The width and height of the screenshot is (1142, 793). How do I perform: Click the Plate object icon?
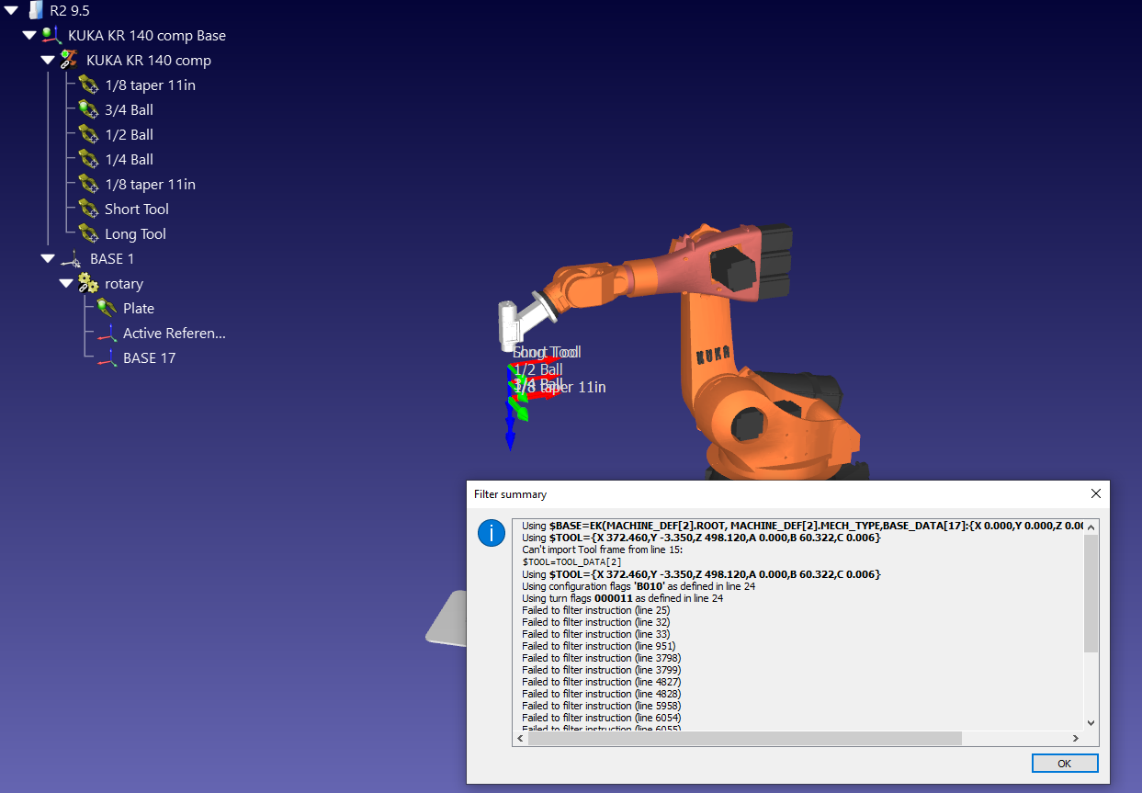tap(107, 309)
